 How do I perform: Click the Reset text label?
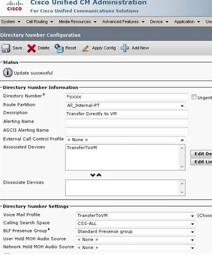[x=71, y=48]
